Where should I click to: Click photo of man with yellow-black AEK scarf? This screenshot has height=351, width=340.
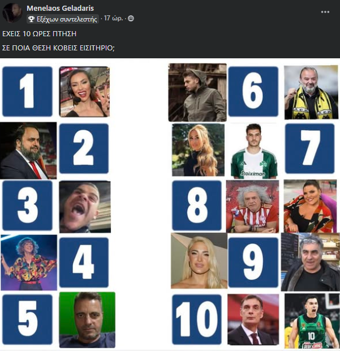pos(311,92)
